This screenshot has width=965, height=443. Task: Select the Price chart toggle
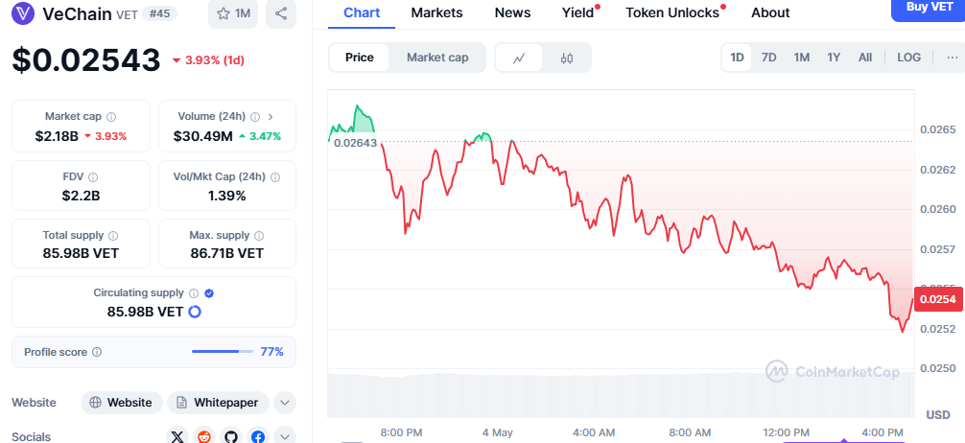[x=360, y=58]
